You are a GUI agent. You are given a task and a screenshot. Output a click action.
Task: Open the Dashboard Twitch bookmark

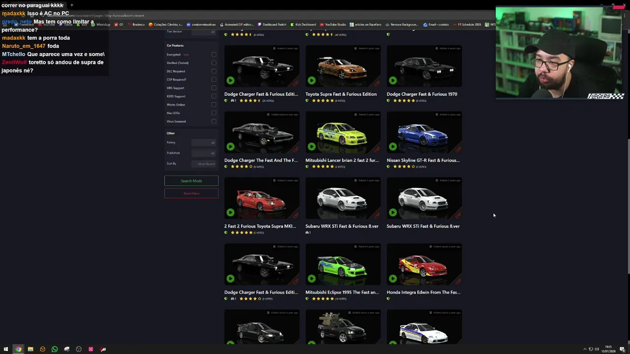[x=272, y=25]
